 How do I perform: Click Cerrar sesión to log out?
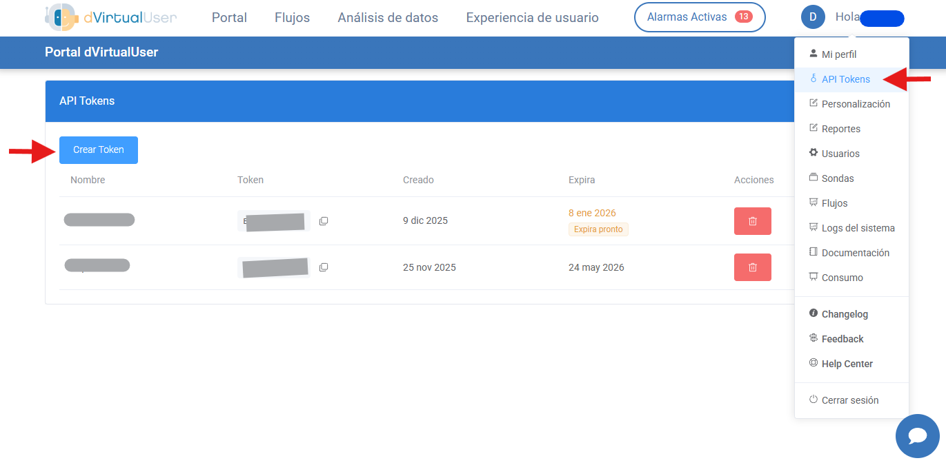click(x=851, y=400)
